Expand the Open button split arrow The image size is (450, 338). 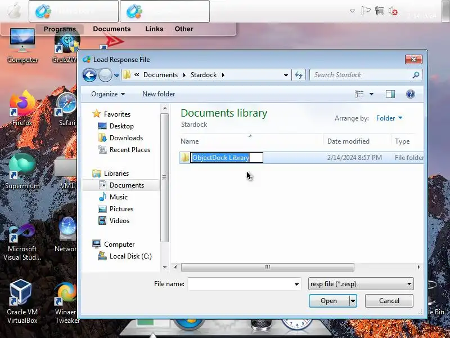353,301
